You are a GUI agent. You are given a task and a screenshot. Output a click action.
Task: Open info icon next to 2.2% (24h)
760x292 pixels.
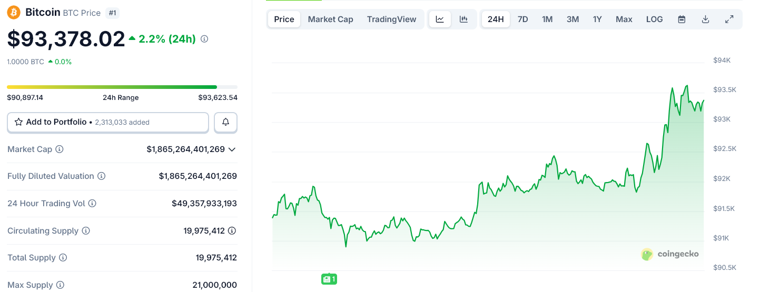[x=204, y=39]
